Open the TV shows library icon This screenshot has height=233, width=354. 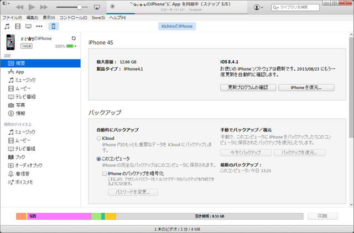(28, 27)
